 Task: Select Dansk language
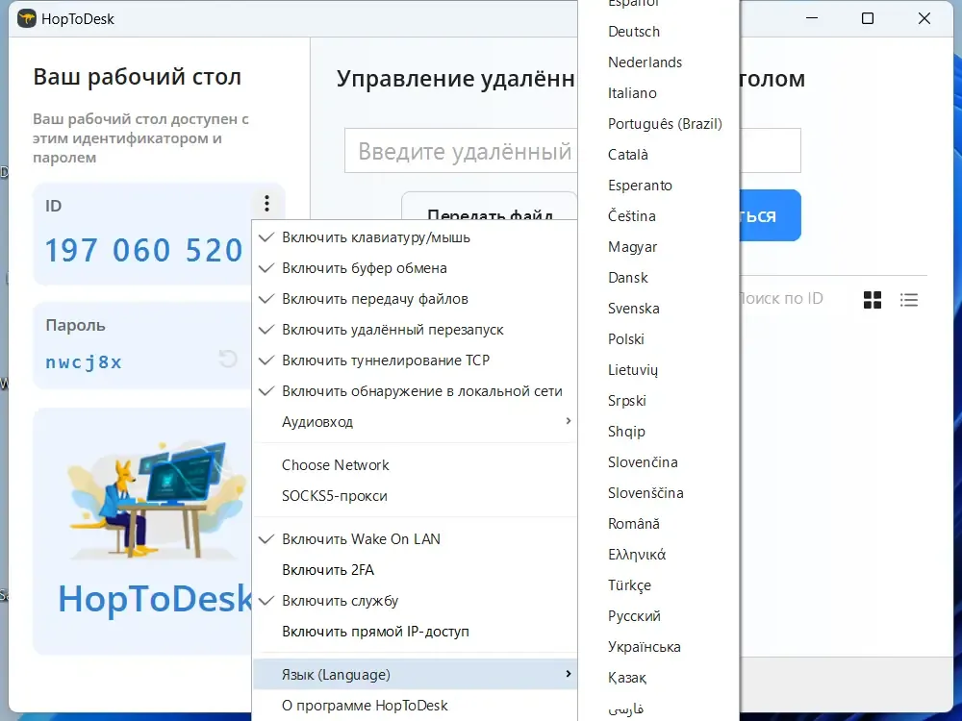point(659,277)
